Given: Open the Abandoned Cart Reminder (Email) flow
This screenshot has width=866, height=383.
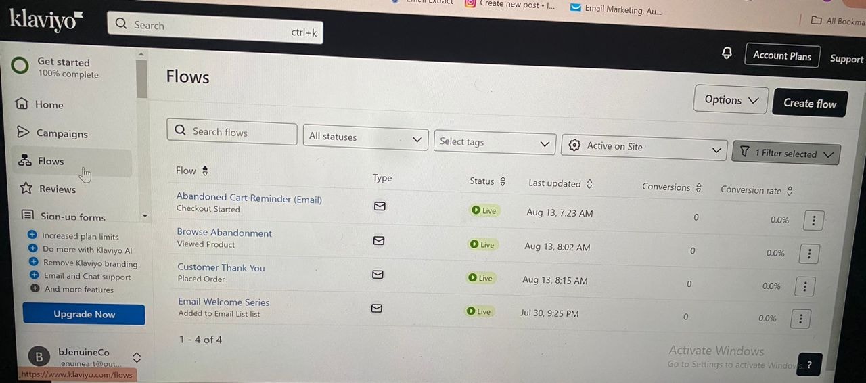Looking at the screenshot, I should pos(249,198).
